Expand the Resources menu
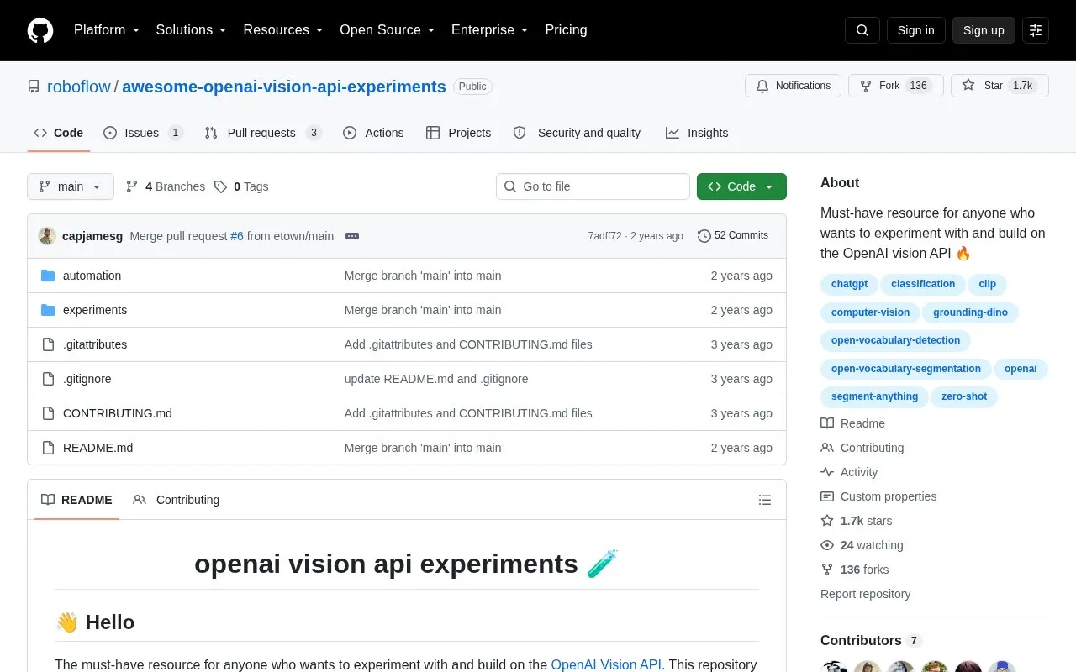1076x672 pixels. (x=283, y=30)
